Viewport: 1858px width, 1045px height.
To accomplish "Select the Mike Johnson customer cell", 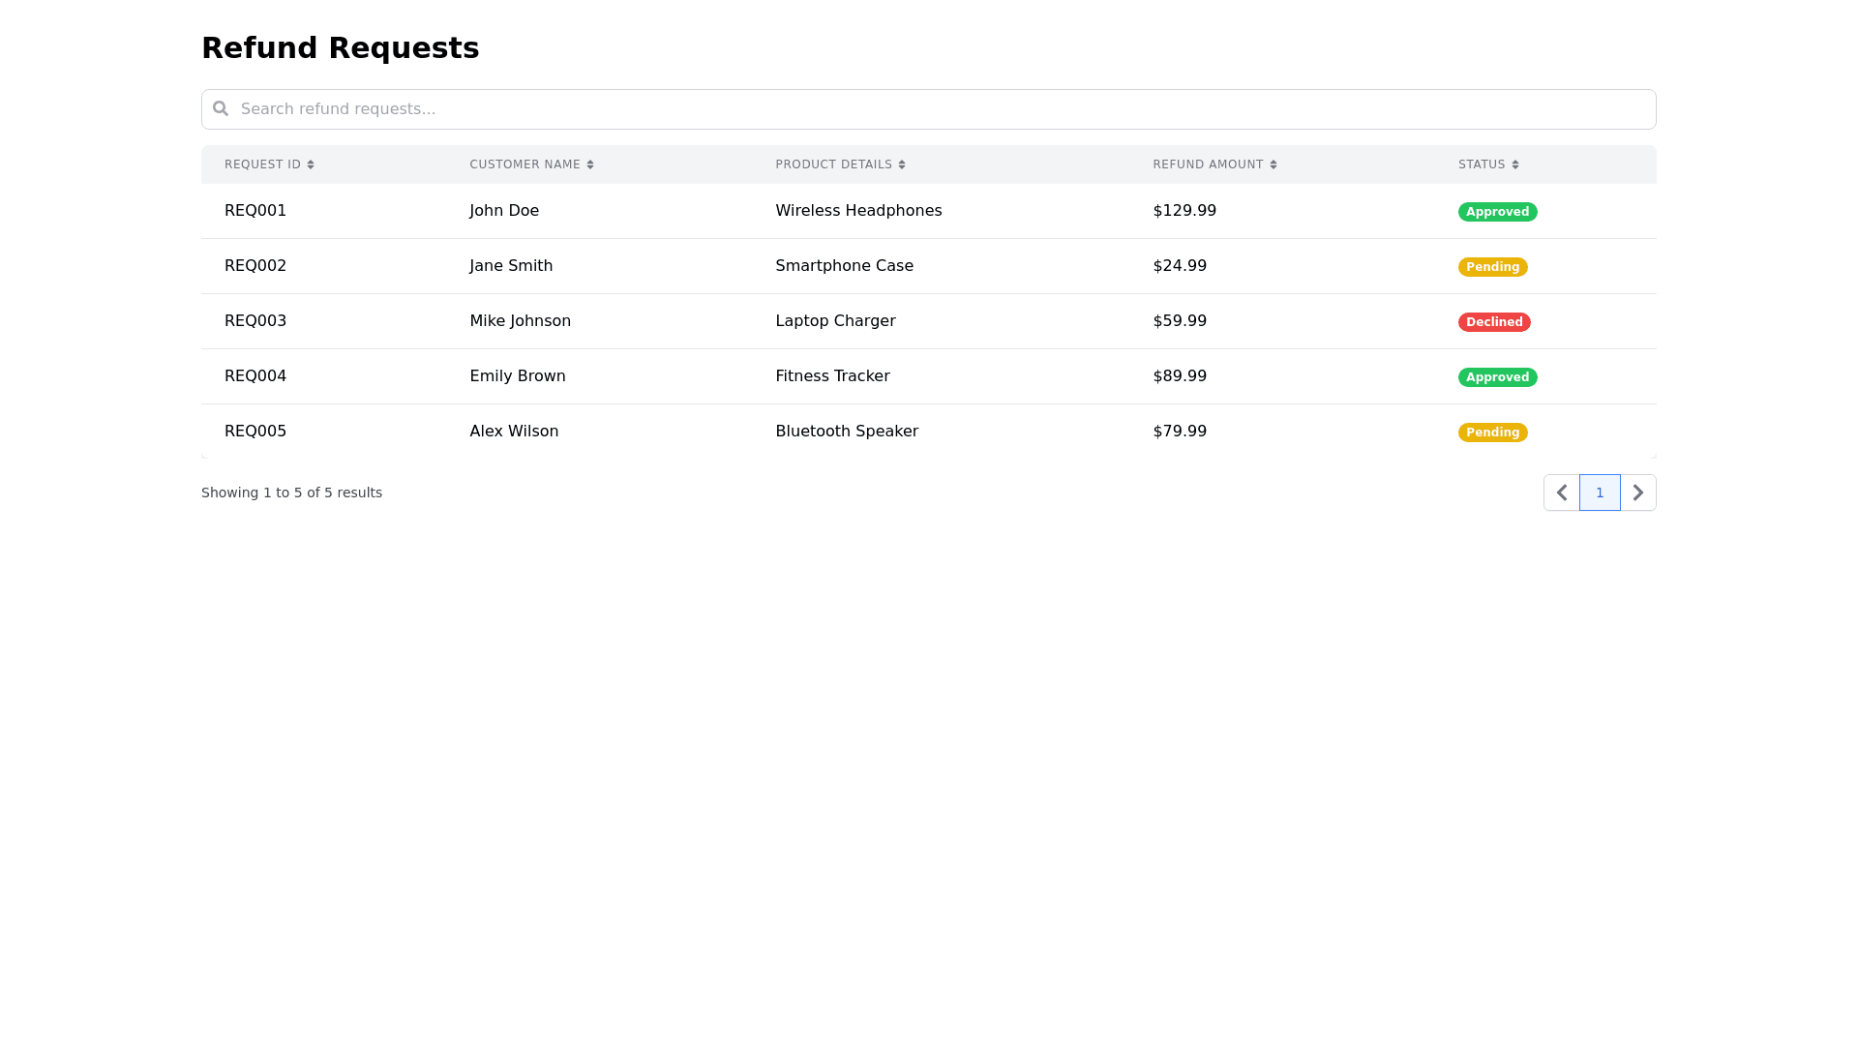I will [520, 321].
